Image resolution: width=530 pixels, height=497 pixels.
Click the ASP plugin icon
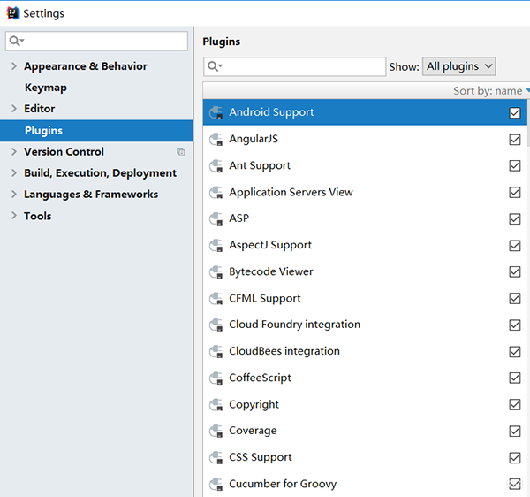click(216, 219)
